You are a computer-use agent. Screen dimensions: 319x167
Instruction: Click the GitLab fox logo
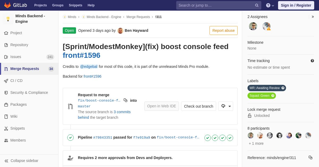click(x=7, y=5)
